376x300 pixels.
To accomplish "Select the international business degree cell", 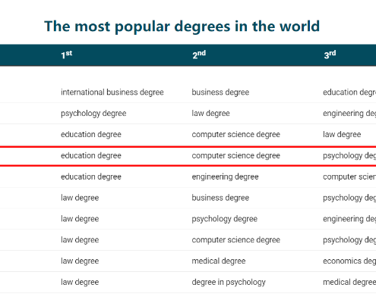I will click(x=112, y=92).
